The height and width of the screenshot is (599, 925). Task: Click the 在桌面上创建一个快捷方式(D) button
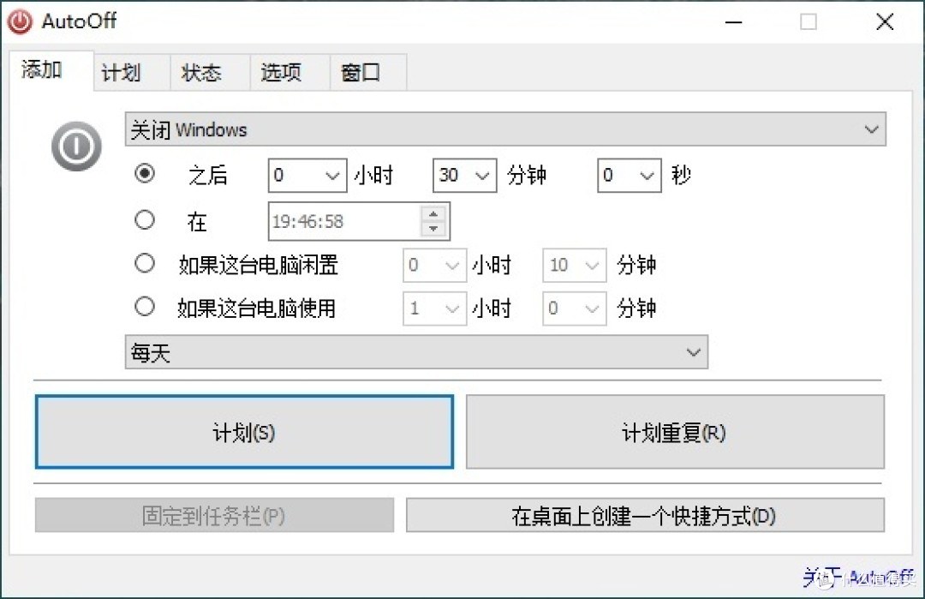pos(646,515)
